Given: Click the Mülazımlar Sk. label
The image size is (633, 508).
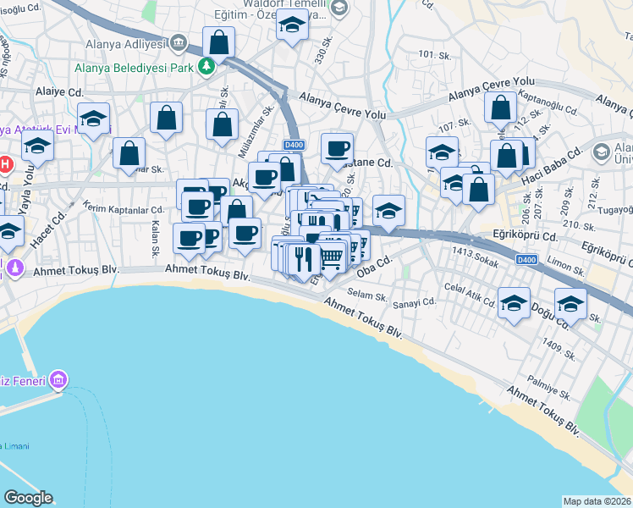Looking at the screenshot, I should coord(256,132).
